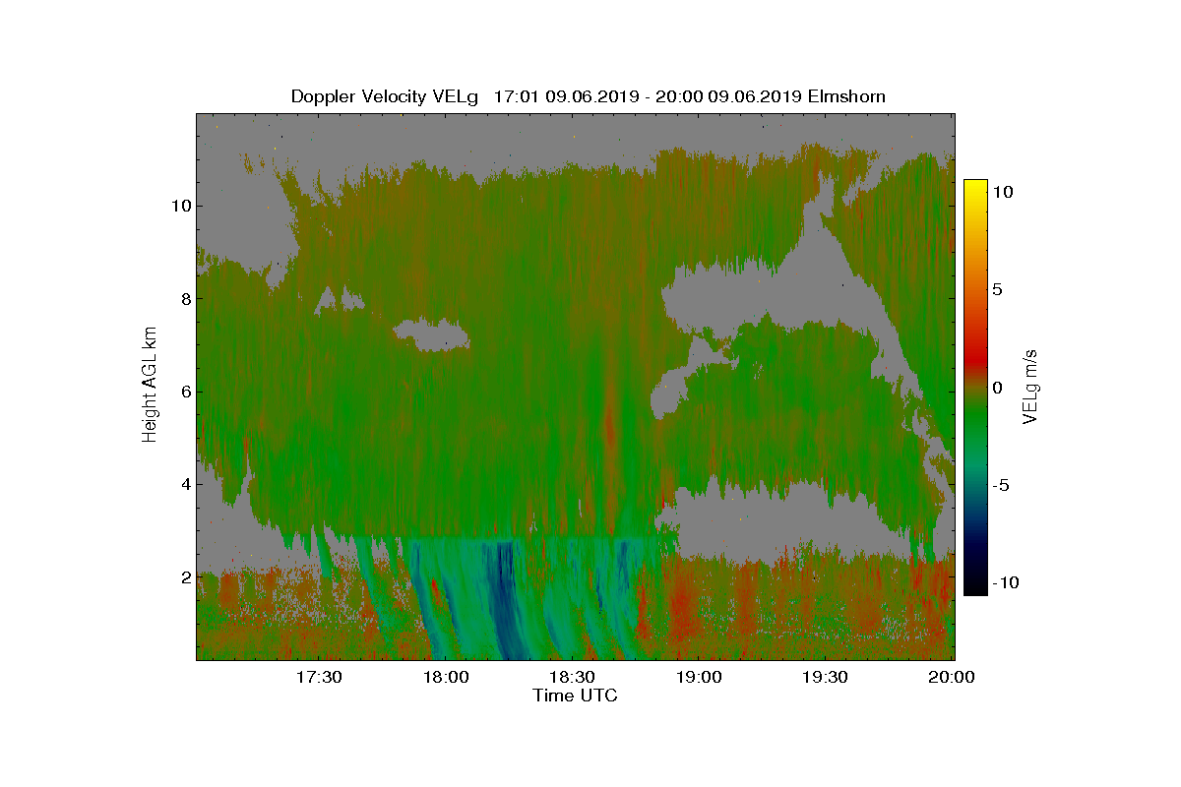This screenshot has width=1181, height=787.
Task: Click the green section of the colorbar
Action: point(975,418)
